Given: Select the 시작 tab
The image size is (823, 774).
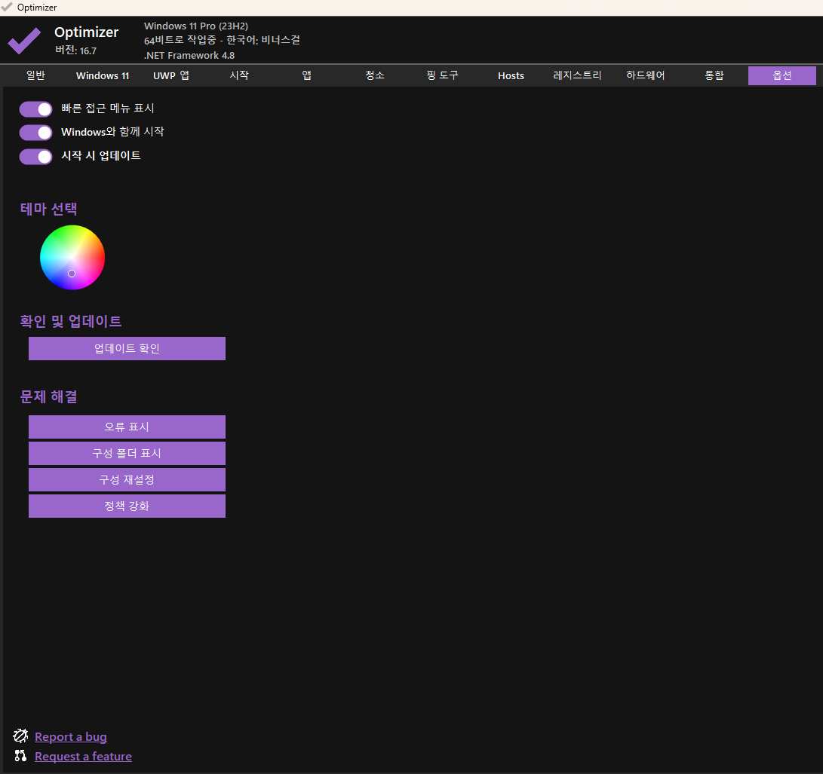Looking at the screenshot, I should click(x=239, y=75).
